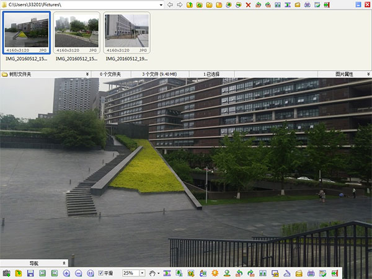This screenshot has height=279, width=372.
Task: Select the first IMG_20160512_15 thumbnail
Action: pos(27,33)
